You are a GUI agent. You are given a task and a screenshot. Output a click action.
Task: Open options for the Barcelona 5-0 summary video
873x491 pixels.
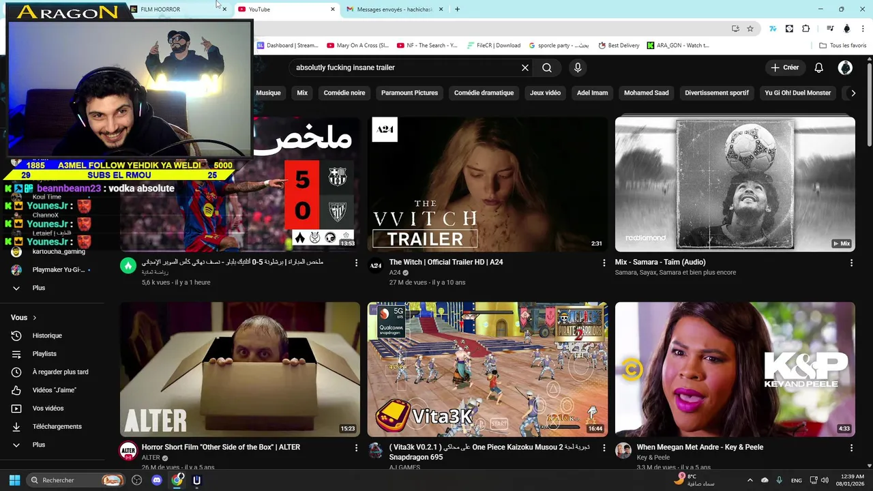[x=356, y=263]
